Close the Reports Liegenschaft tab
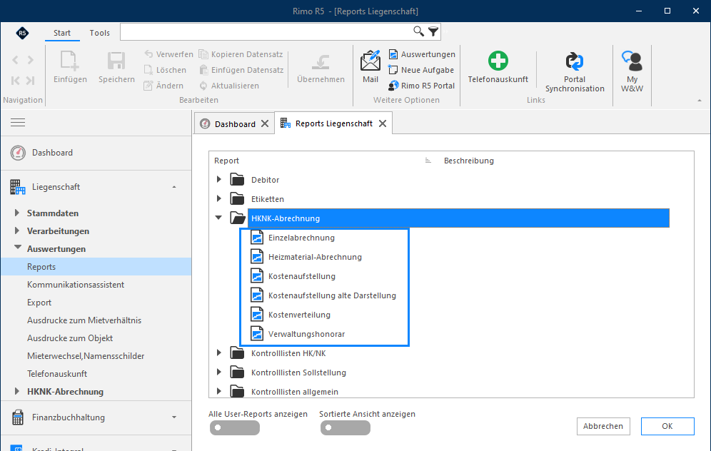 coord(383,123)
